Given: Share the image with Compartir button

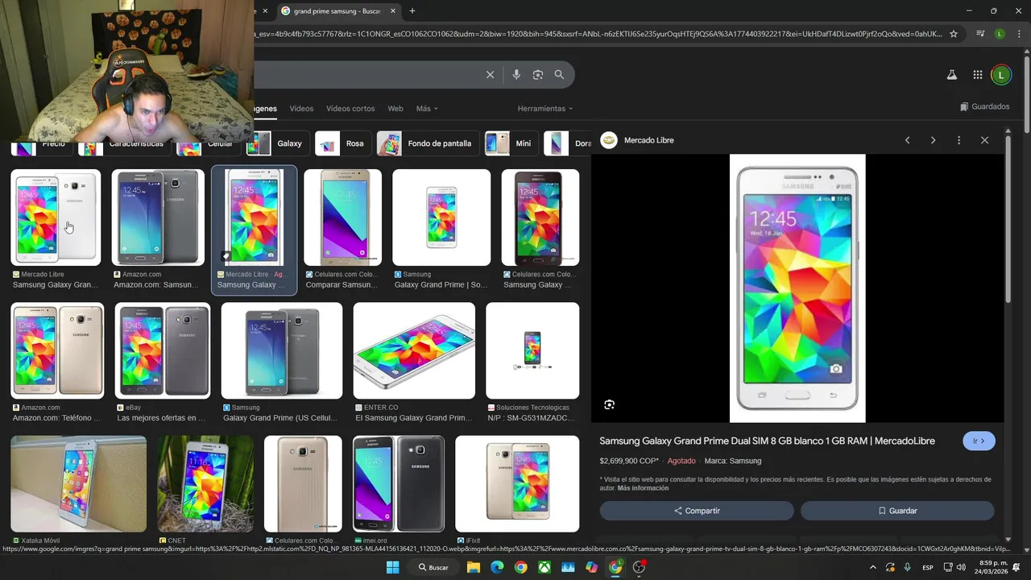Looking at the screenshot, I should point(697,511).
